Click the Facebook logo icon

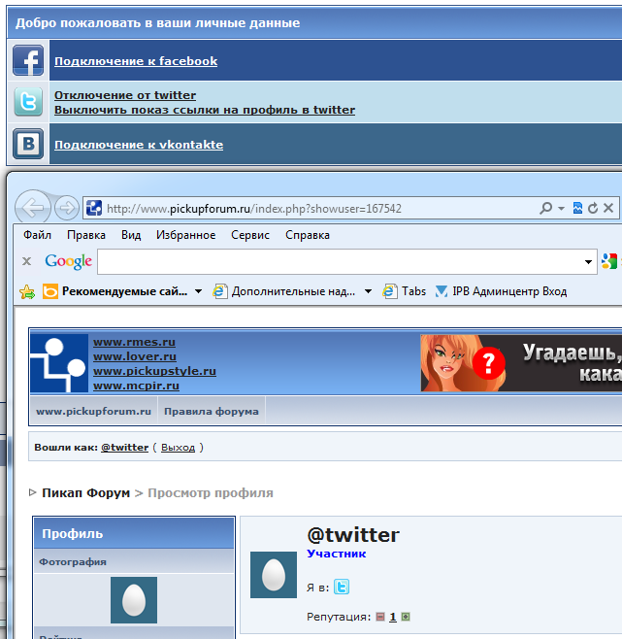click(28, 60)
